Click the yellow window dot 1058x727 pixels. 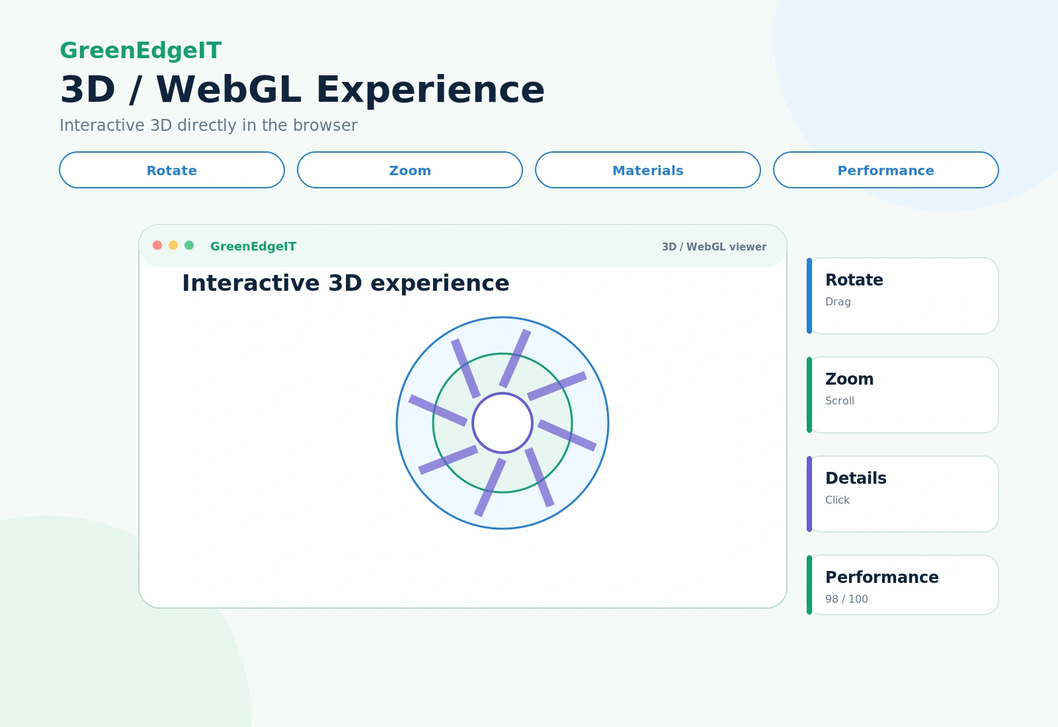[173, 245]
